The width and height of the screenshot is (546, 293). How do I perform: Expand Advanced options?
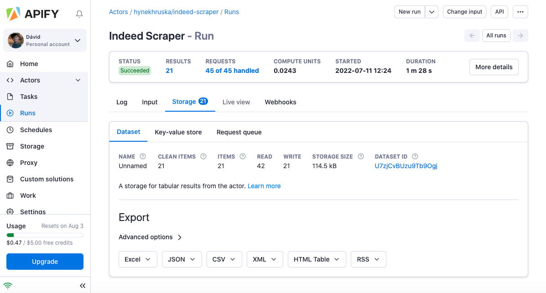coord(150,237)
